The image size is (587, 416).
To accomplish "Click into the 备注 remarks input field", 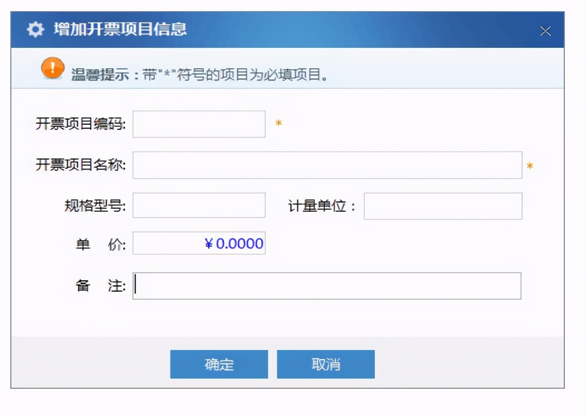I will (x=326, y=286).
